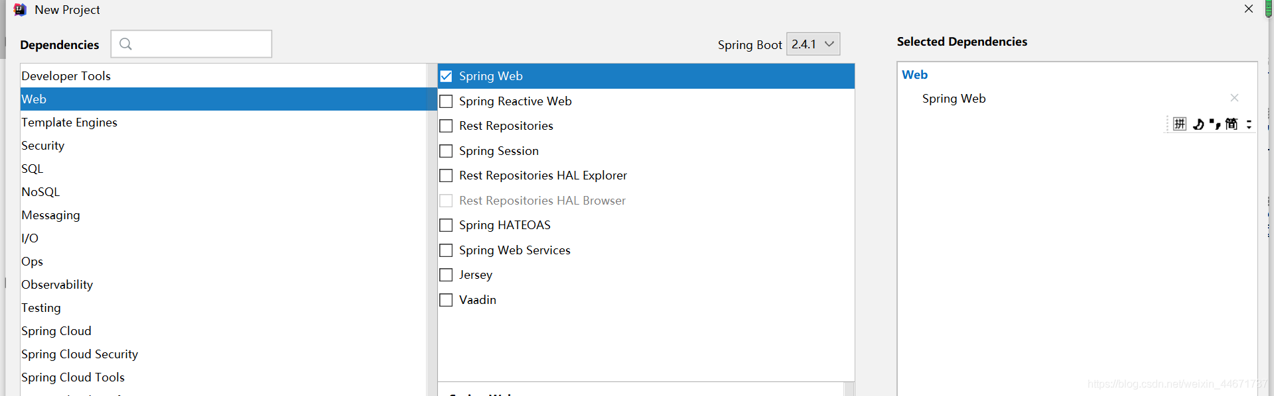The image size is (1274, 396).
Task: Click the IntelliJ IDEA logo in title bar
Action: [21, 9]
